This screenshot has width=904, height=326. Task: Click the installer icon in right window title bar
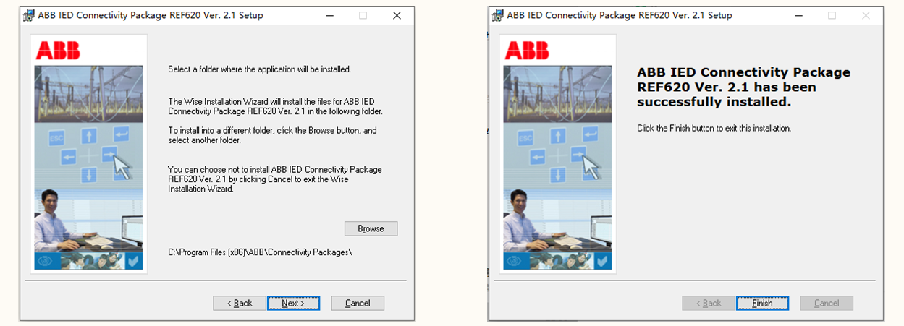tap(498, 15)
